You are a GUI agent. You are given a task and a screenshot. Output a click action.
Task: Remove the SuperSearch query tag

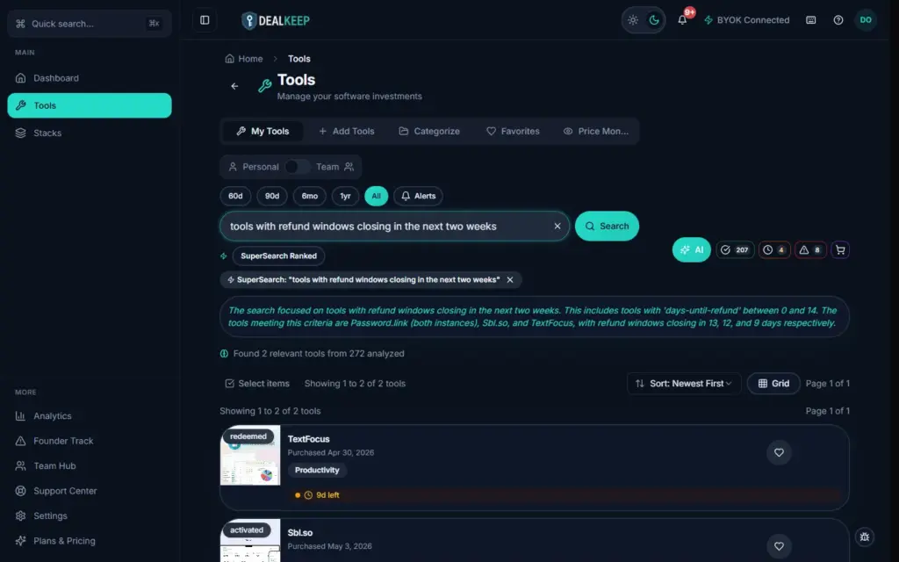[510, 280]
